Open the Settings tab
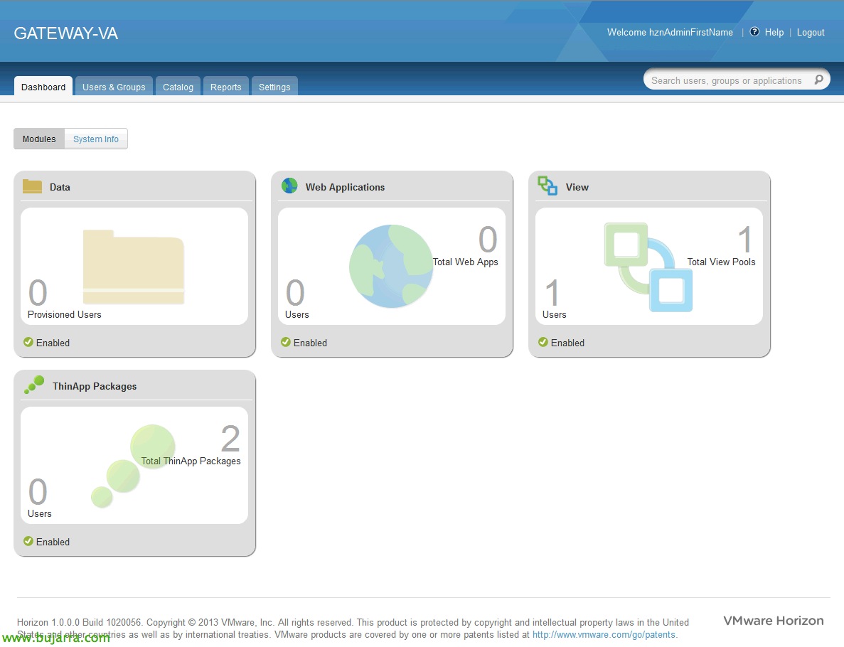Viewport: 844px width, 647px height. (x=274, y=87)
